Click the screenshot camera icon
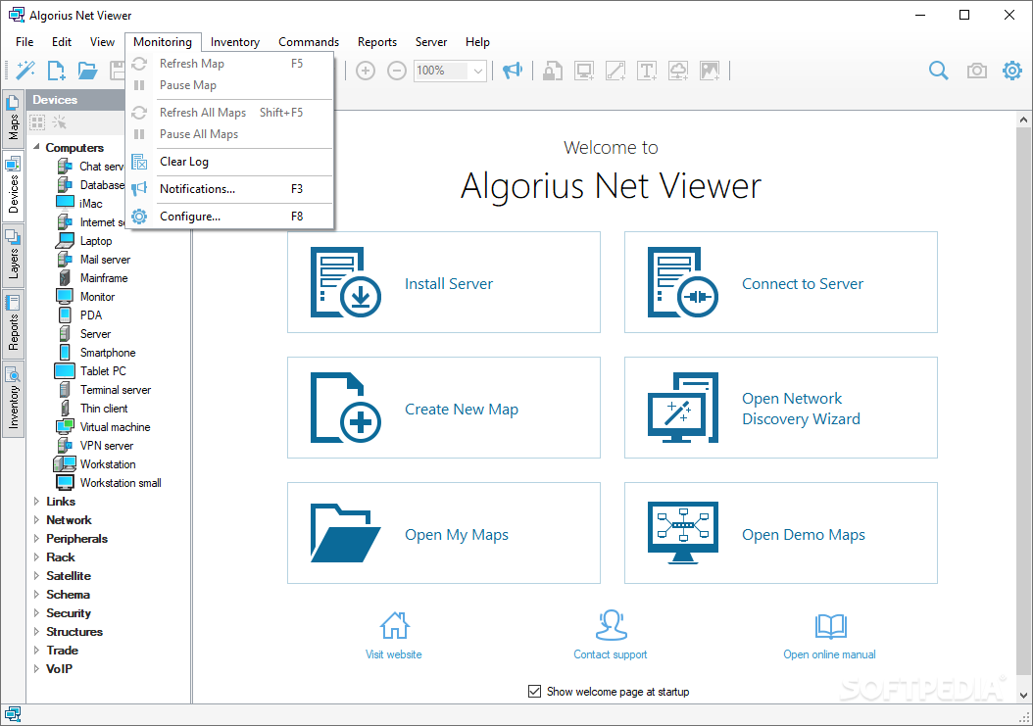 click(x=976, y=71)
